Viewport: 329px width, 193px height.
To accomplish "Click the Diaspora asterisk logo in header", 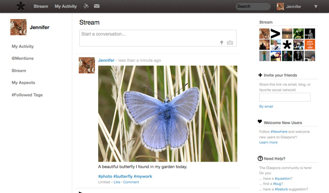I will (21, 7).
